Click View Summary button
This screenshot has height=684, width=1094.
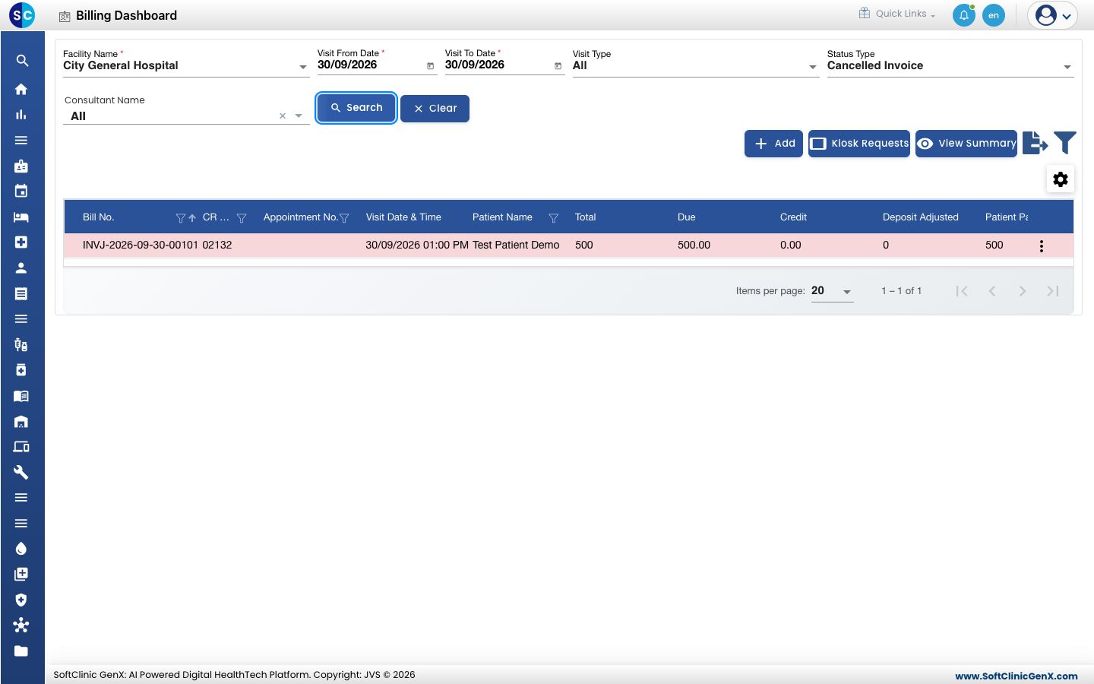tap(966, 144)
